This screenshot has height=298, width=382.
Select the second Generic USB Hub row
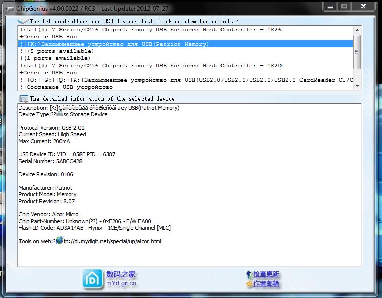pyautogui.click(x=186, y=73)
